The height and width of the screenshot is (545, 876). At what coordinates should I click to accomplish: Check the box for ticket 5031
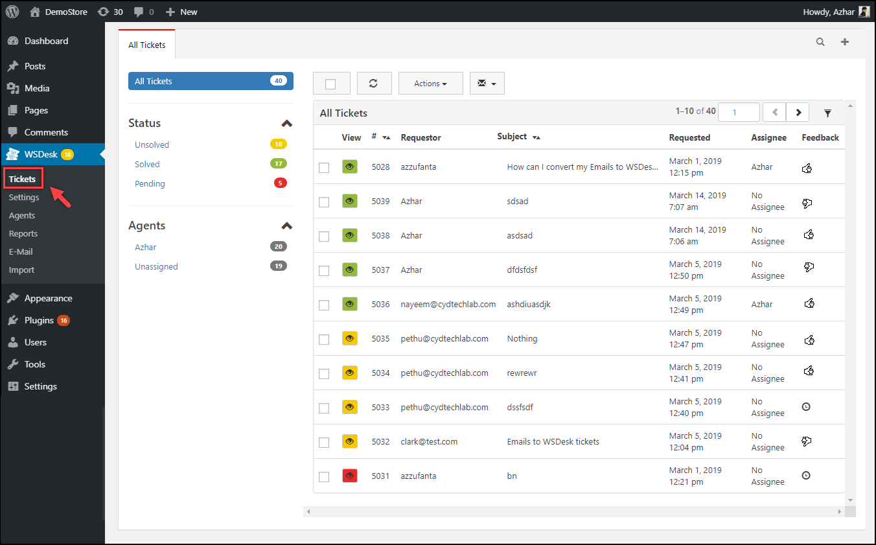(324, 477)
